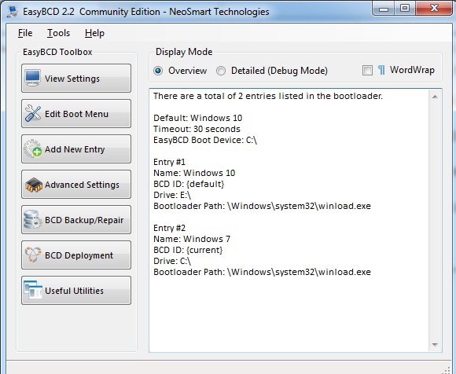This screenshot has height=374, width=456.
Task: Click the 'Entry #2' heading text
Action: click(169, 228)
